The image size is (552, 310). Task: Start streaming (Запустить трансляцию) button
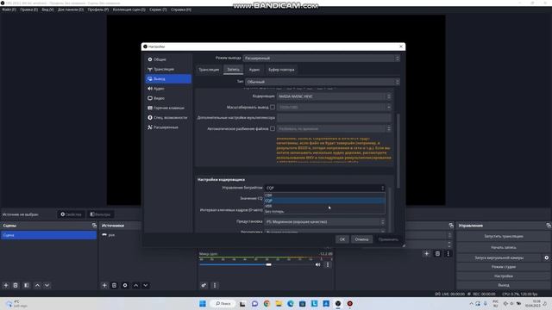504,236
